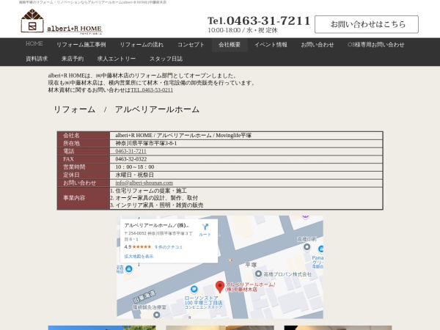Click the 所在地 table header cell
Viewport: 440px width, 330px height.
(84, 144)
